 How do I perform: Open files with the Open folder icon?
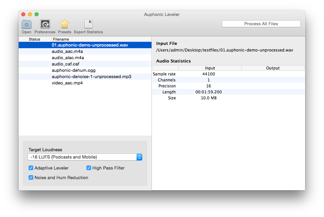[27, 24]
